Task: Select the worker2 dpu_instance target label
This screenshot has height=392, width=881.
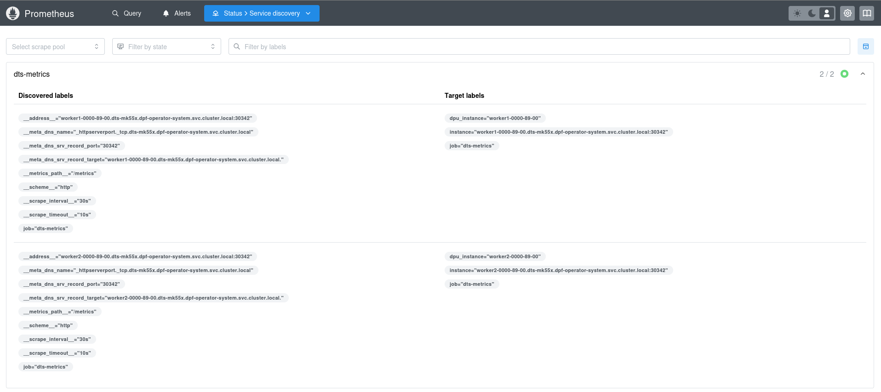Action: pos(495,256)
